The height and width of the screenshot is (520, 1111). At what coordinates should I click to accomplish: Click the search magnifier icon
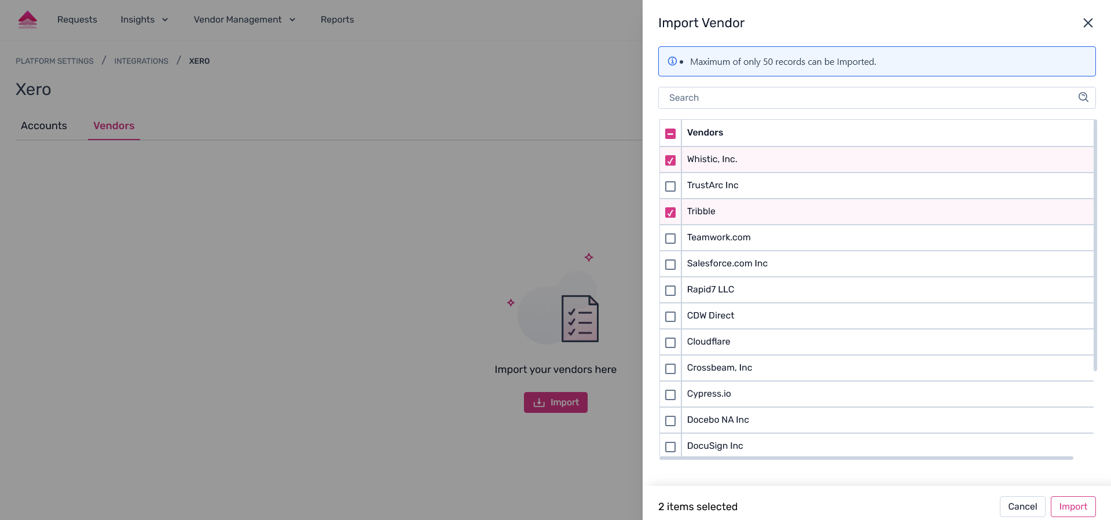tap(1083, 97)
